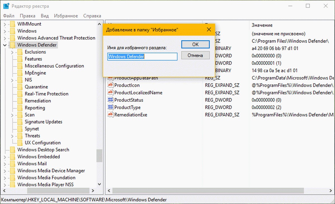Open the Вид menu
The height and width of the screenshot is (204, 335).
click(45, 16)
